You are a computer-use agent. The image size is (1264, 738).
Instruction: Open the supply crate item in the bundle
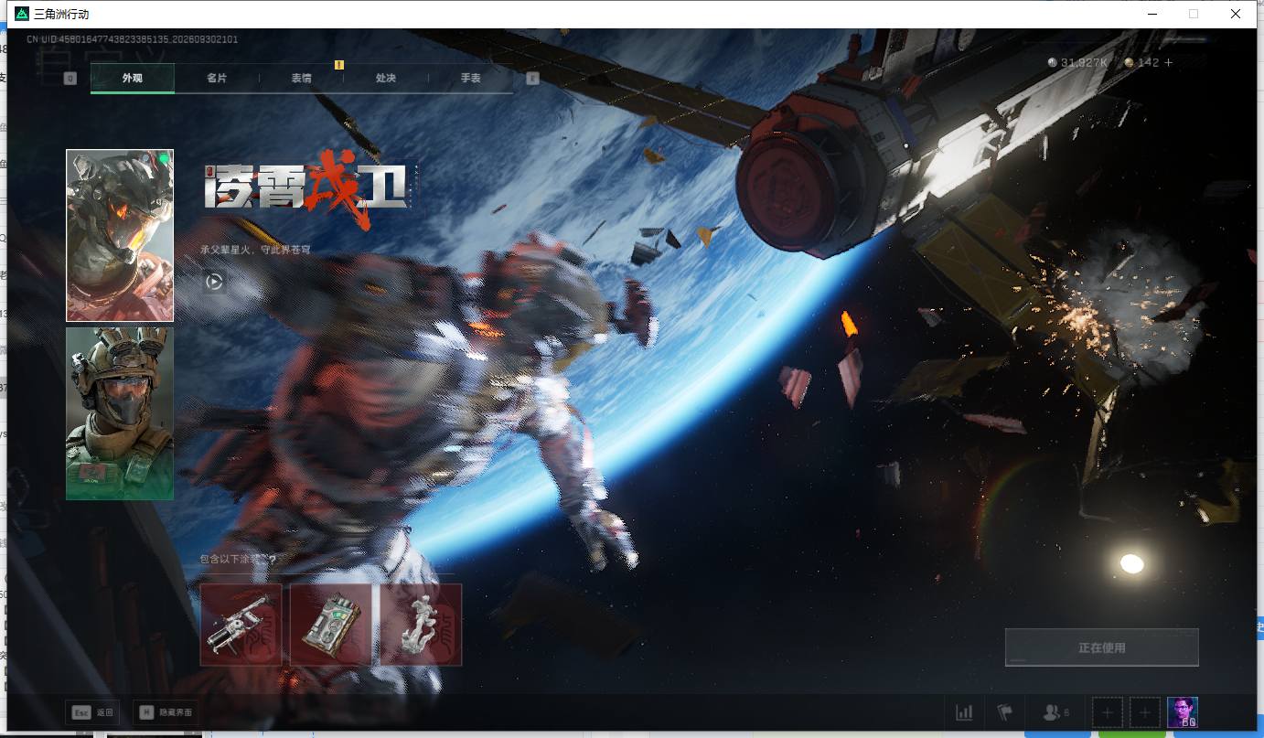click(331, 625)
